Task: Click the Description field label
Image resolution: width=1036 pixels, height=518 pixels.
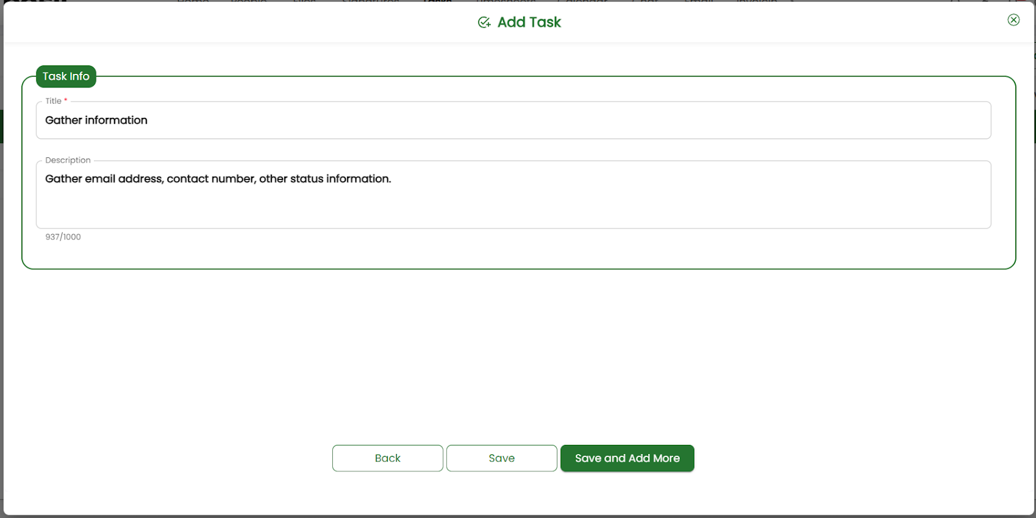Action: [68, 161]
